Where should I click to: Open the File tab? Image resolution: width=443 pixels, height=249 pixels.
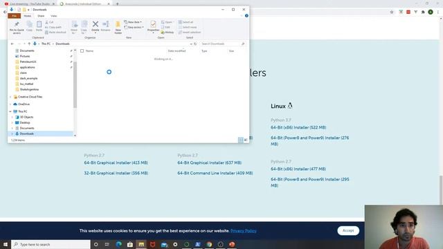[14, 16]
